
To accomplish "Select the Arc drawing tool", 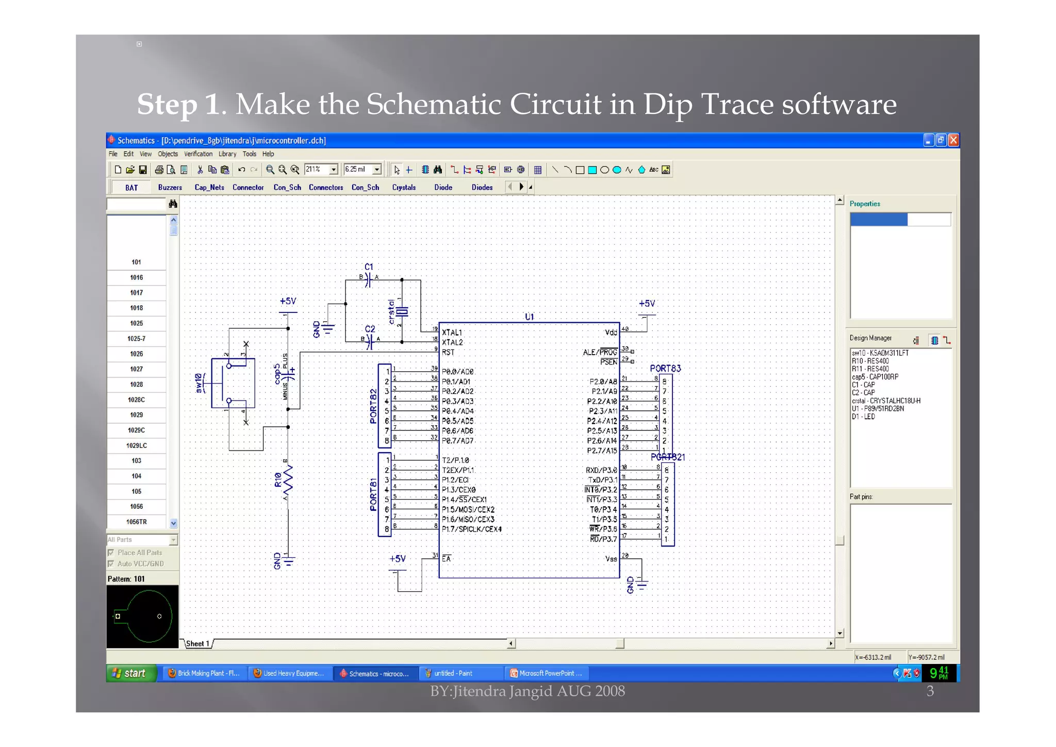I will [567, 170].
